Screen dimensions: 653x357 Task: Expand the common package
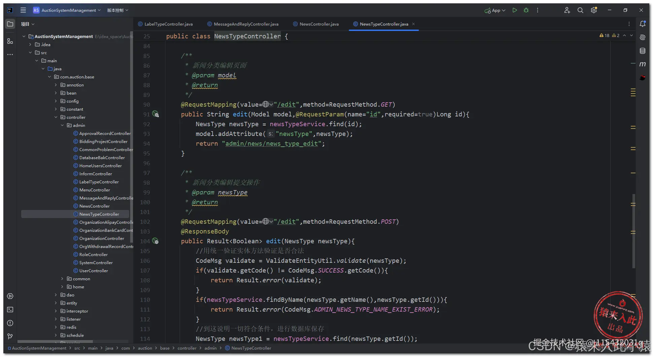click(62, 279)
